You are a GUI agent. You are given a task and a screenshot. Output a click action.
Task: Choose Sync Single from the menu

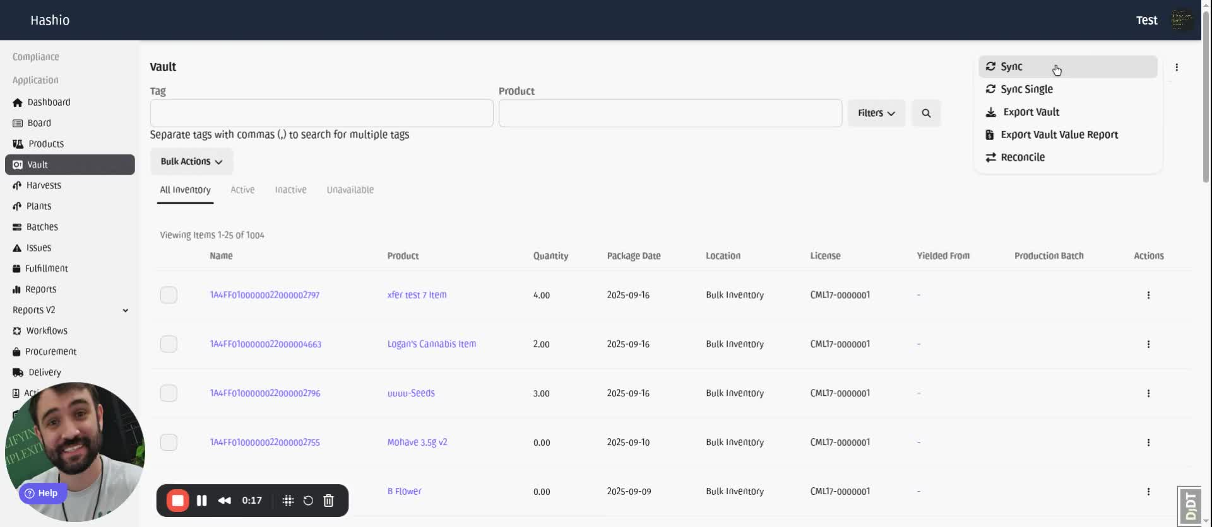pyautogui.click(x=1067, y=90)
